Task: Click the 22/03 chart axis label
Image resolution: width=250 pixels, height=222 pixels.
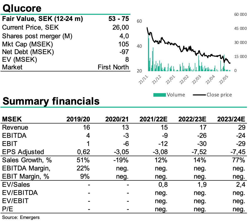Action: coord(196,80)
